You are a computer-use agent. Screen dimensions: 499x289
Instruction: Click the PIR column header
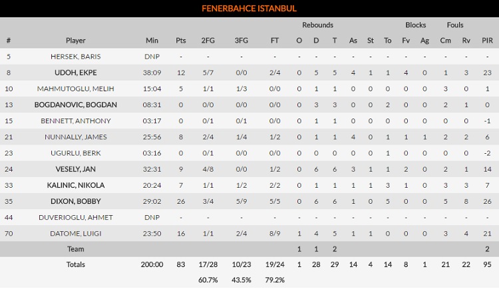(x=487, y=41)
